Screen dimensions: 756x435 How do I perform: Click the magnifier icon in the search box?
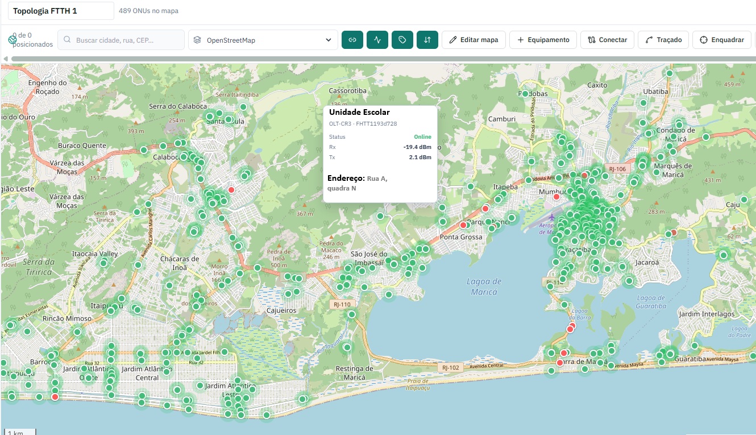(x=68, y=40)
